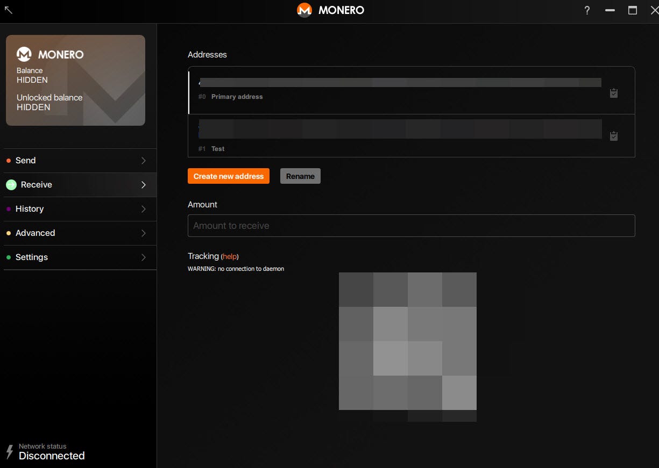This screenshot has height=468, width=659.
Task: Click the network status lightning icon
Action: (9, 452)
